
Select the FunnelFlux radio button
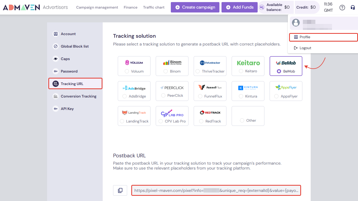pyautogui.click(x=200, y=96)
